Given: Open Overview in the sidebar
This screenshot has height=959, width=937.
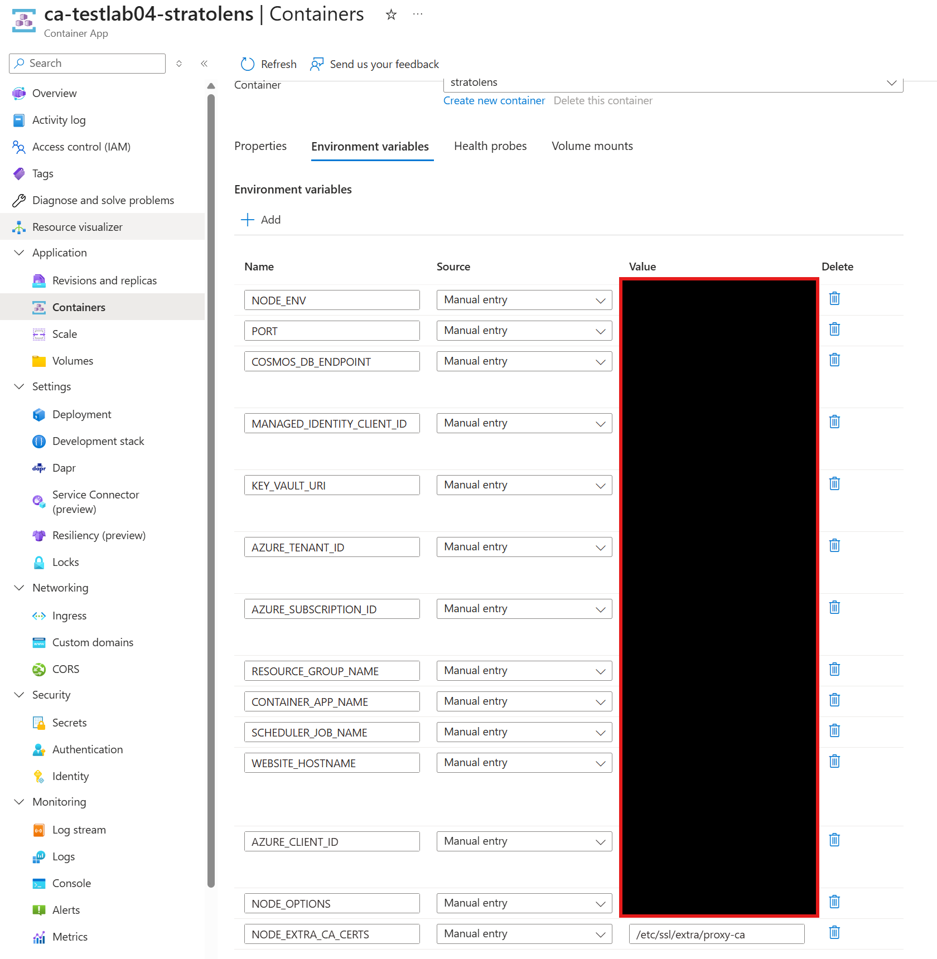Looking at the screenshot, I should point(54,93).
